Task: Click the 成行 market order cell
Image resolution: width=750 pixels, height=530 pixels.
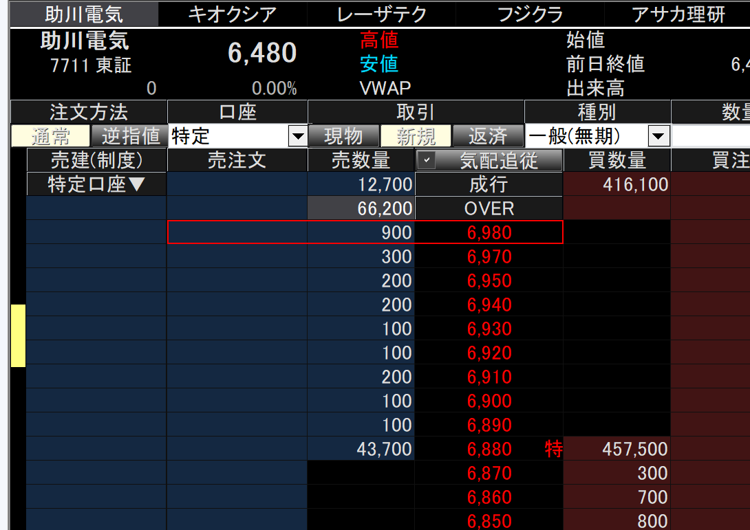Action: click(x=489, y=184)
